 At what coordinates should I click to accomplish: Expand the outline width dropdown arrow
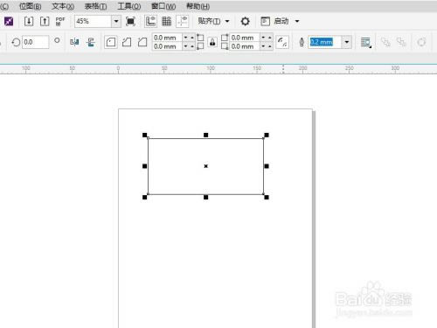[347, 42]
